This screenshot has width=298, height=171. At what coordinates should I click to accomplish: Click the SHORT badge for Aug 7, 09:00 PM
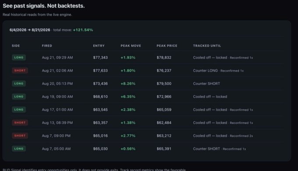tap(20, 136)
